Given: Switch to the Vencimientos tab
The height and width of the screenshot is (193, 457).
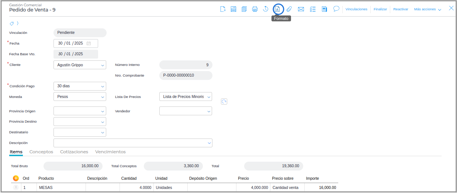Looking at the screenshot, I should 110,152.
